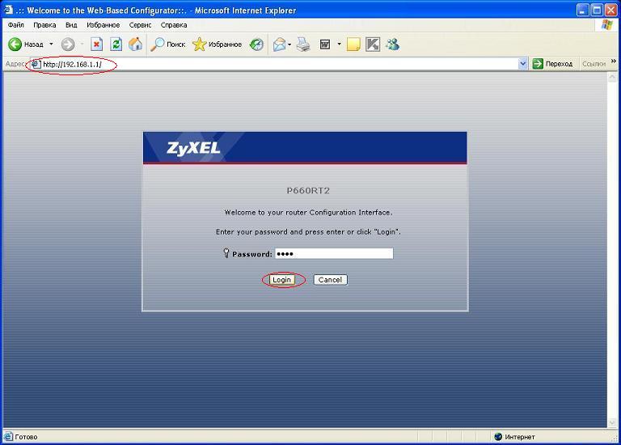Image resolution: width=621 pixels, height=445 pixels.
Task: Click the Интернет zone status indicator
Action: (515, 437)
